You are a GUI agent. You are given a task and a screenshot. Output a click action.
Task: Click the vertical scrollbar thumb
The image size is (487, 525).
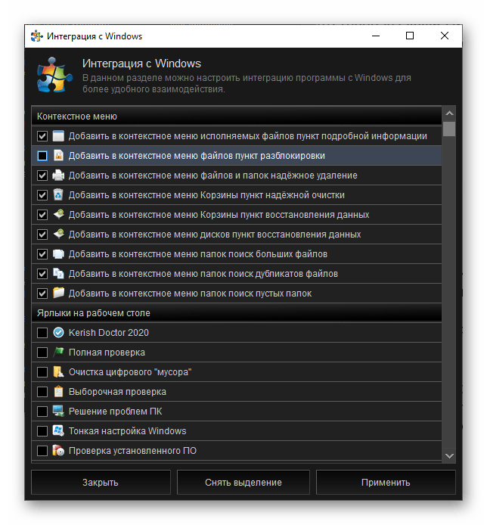(x=449, y=129)
